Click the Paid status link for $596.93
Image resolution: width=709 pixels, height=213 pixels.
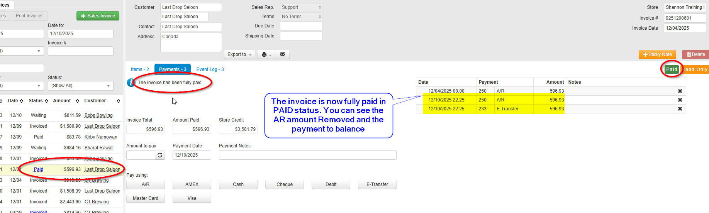[39, 169]
